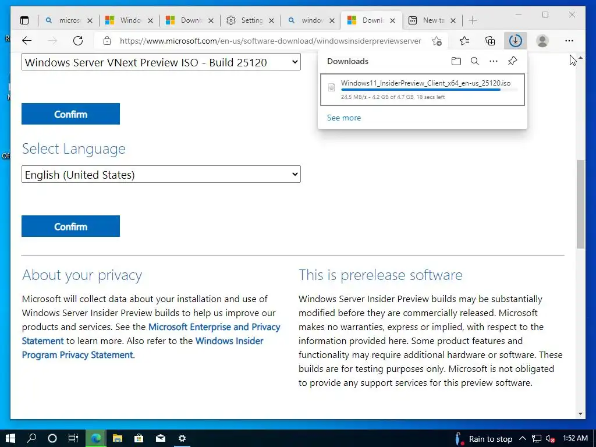Viewport: 596px width, 447px height.
Task: Show hidden system tray icons
Action: click(523, 439)
